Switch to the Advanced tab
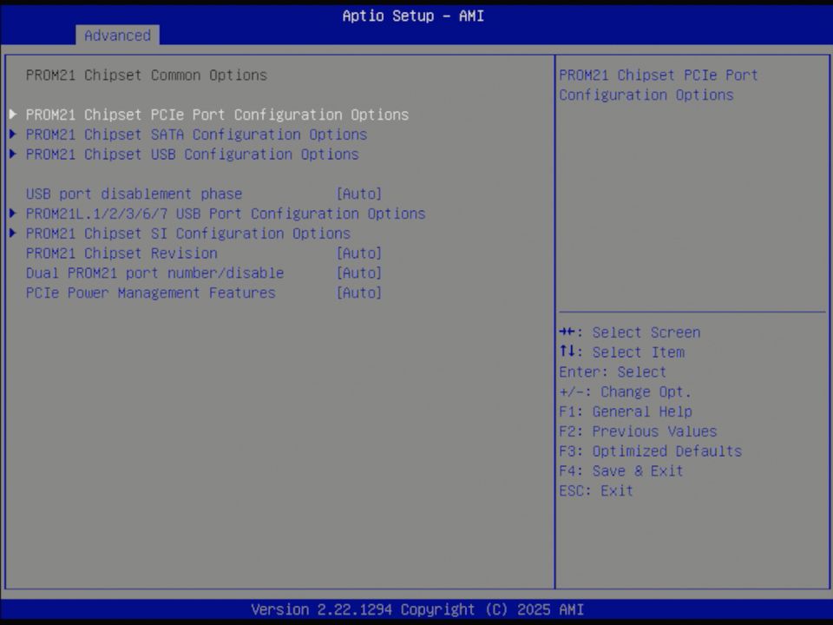Viewport: 833px width, 625px height. click(117, 36)
